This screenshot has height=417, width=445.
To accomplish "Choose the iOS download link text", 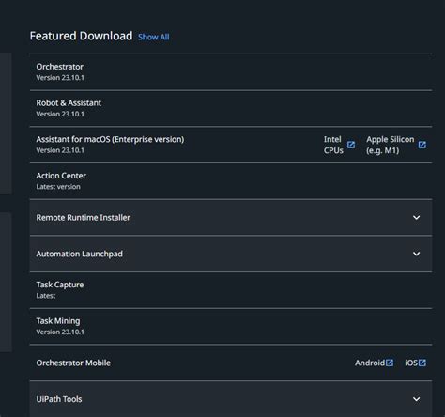I will point(411,363).
